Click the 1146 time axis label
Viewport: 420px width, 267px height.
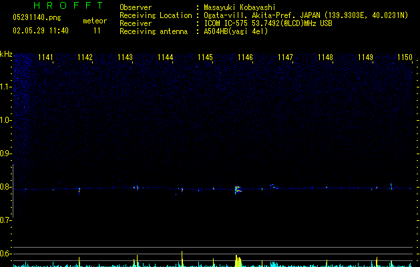click(245, 57)
